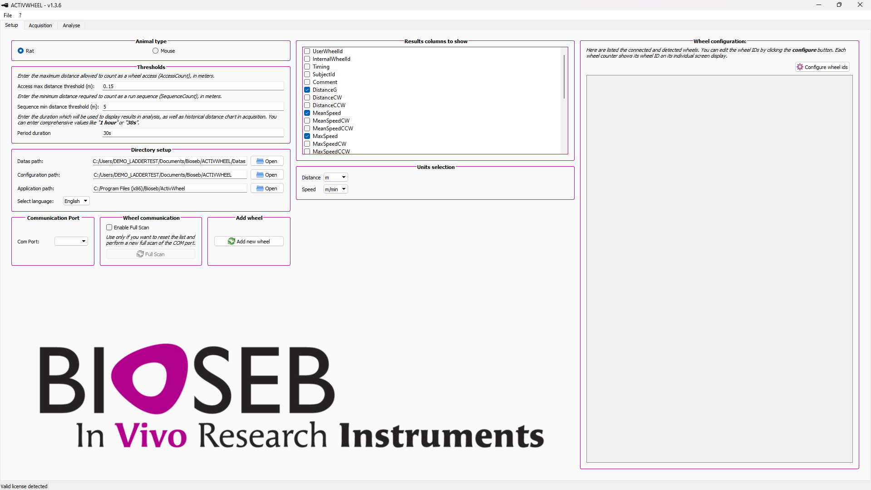Check the Timing results column

coord(307,67)
